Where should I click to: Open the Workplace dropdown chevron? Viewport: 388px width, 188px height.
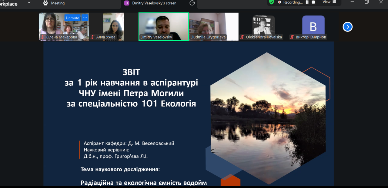click(29, 3)
